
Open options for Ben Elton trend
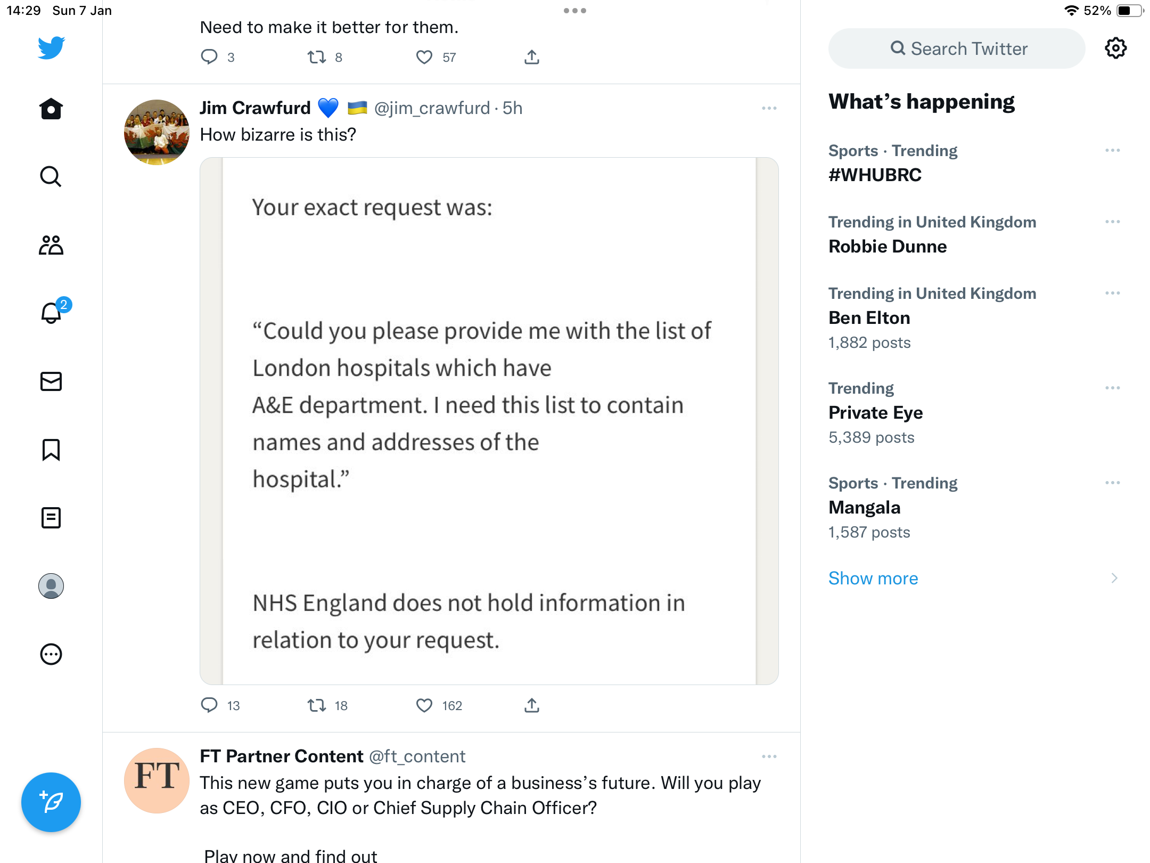(x=1113, y=293)
